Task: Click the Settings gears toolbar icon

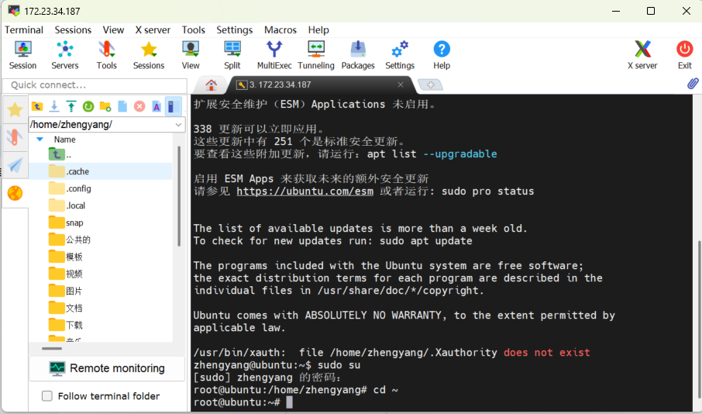Action: (400, 55)
